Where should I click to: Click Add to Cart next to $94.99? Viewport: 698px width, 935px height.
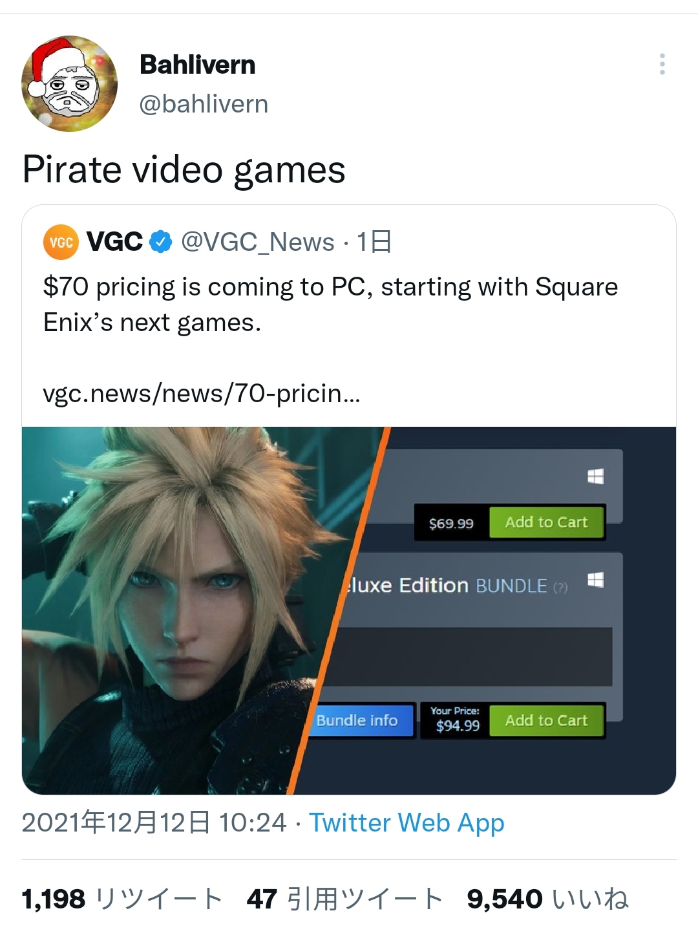pos(546,720)
